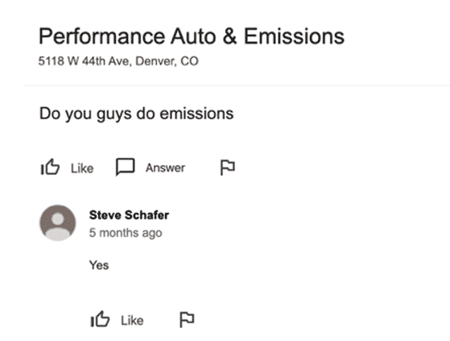The height and width of the screenshot is (341, 450).
Task: Select the Performance Auto & Emissions heading
Action: (x=192, y=36)
